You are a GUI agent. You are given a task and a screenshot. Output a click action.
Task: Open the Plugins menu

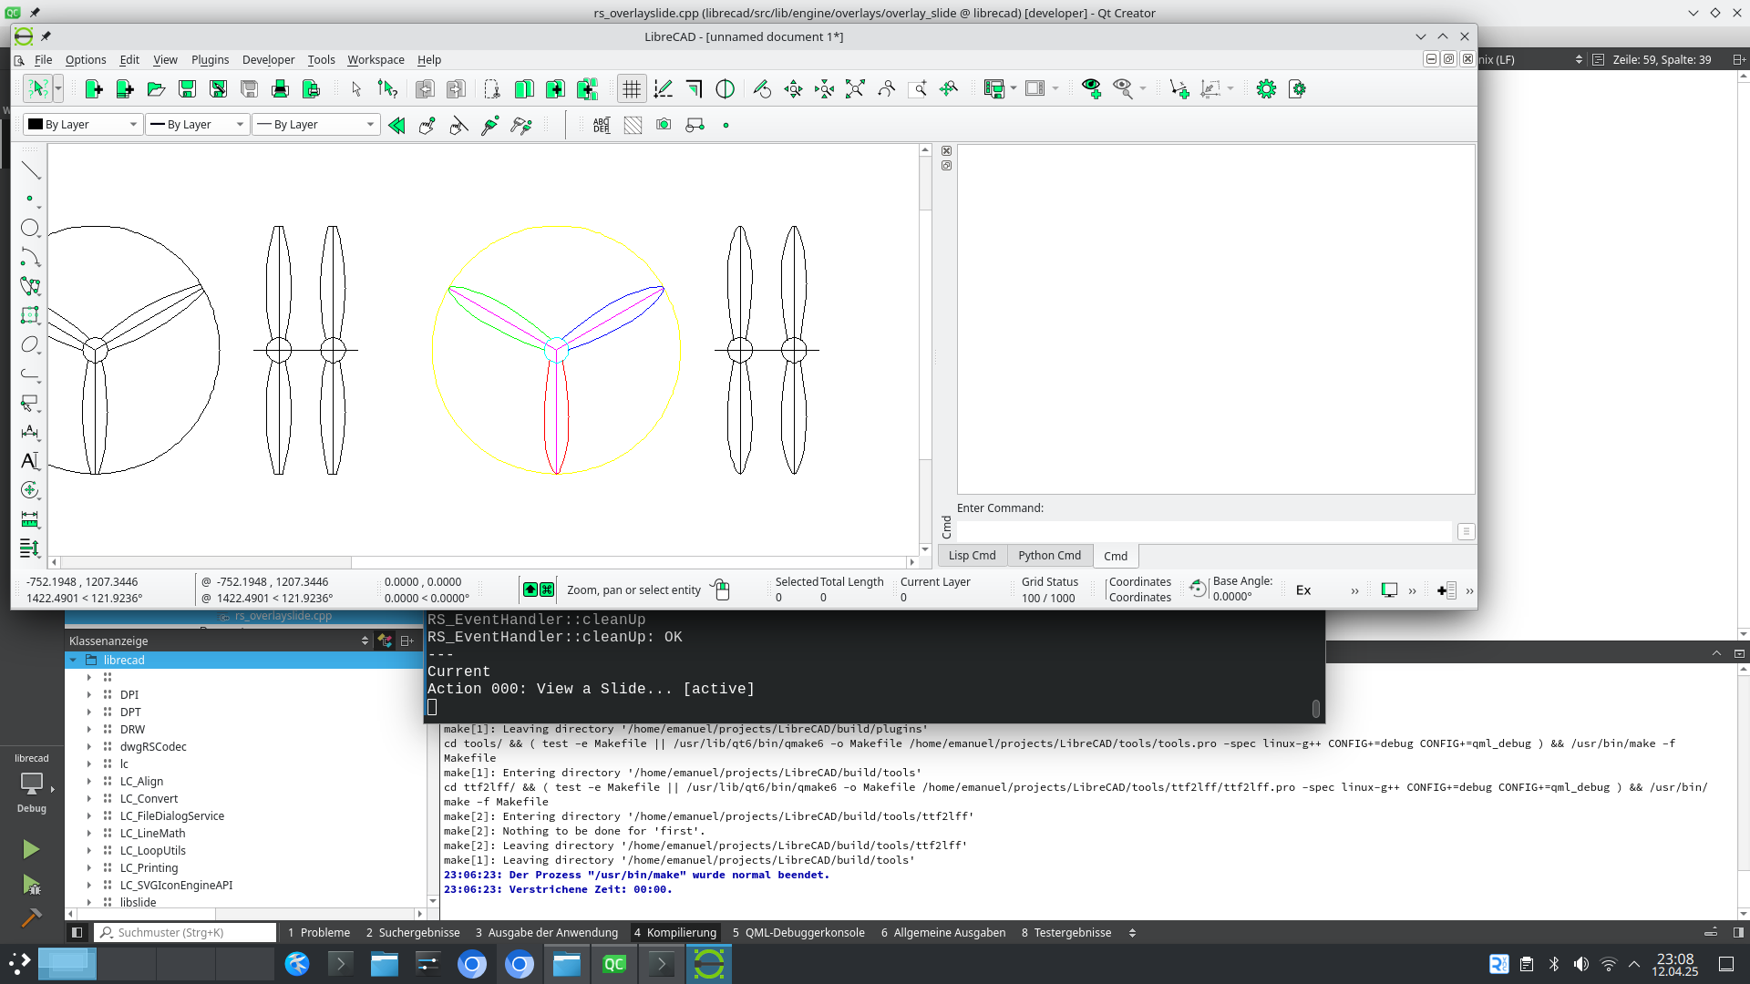pos(210,60)
